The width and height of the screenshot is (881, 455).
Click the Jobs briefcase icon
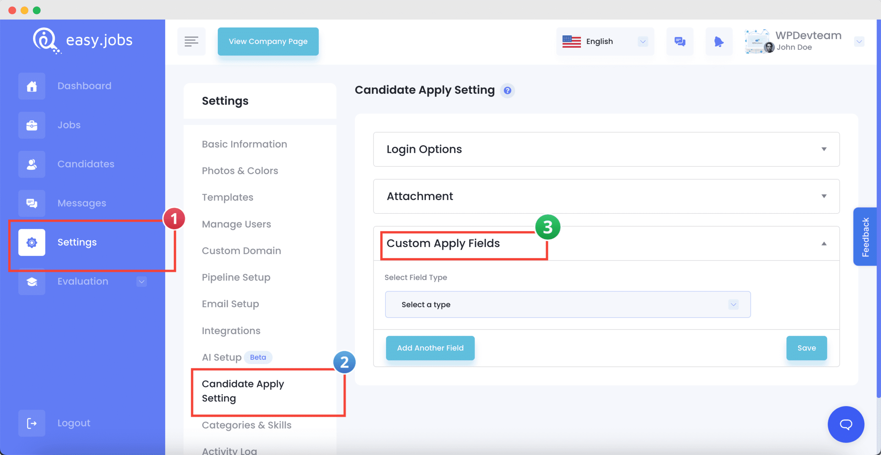pyautogui.click(x=31, y=124)
